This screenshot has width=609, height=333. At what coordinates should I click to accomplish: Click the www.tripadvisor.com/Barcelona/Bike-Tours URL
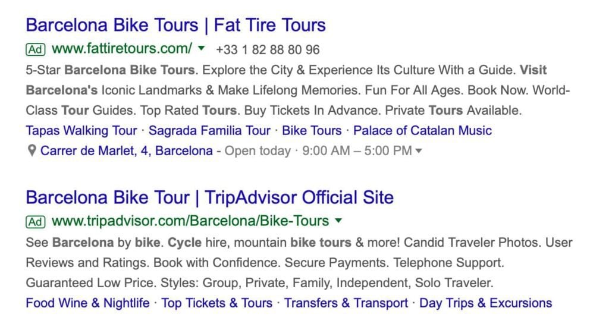[190, 221]
